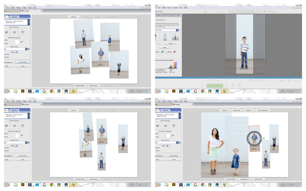Screen dimensions: 306x191
Task: Toggle the small button beside Page Format dropdown
Action: point(29,49)
